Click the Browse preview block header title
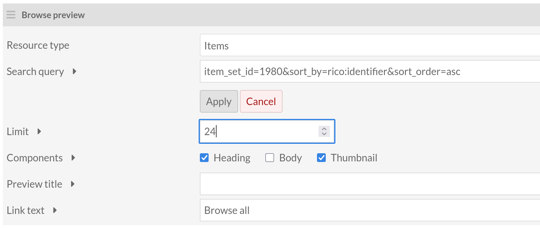The image size is (540, 228). point(53,15)
